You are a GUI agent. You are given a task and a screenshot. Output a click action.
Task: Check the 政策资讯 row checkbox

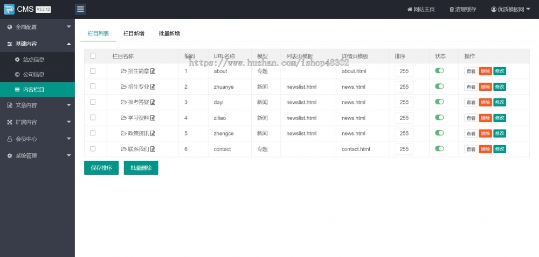[x=93, y=133]
